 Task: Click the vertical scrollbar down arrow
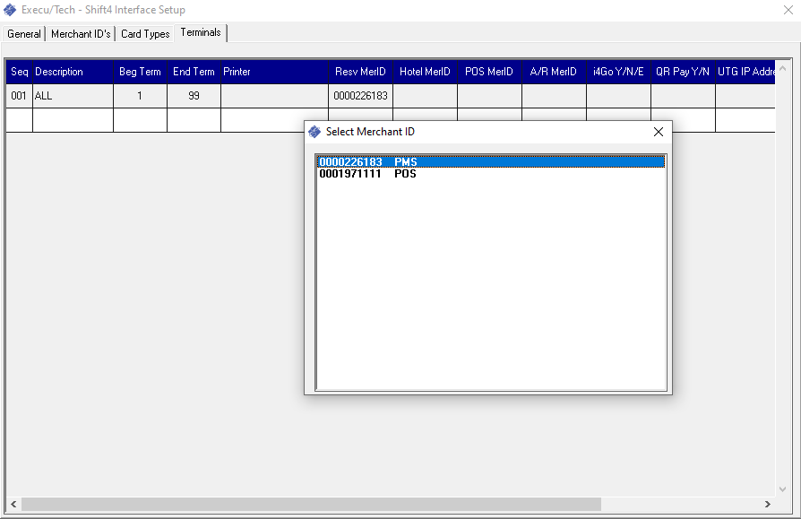(782, 489)
